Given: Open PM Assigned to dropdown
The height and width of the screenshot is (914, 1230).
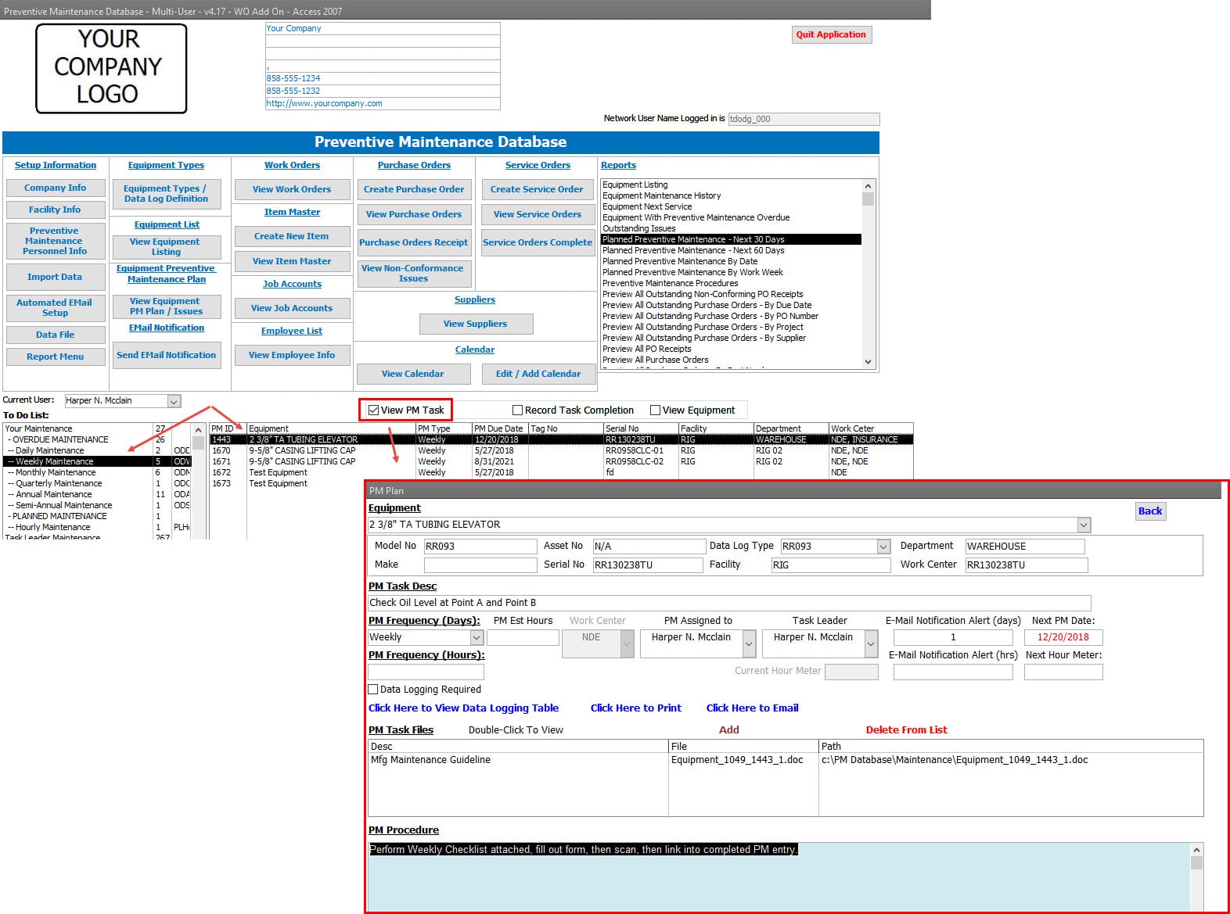Looking at the screenshot, I should point(749,643).
